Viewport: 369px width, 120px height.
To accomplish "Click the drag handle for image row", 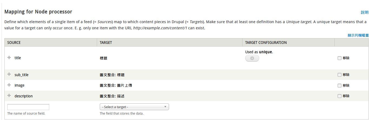I will (9, 85).
